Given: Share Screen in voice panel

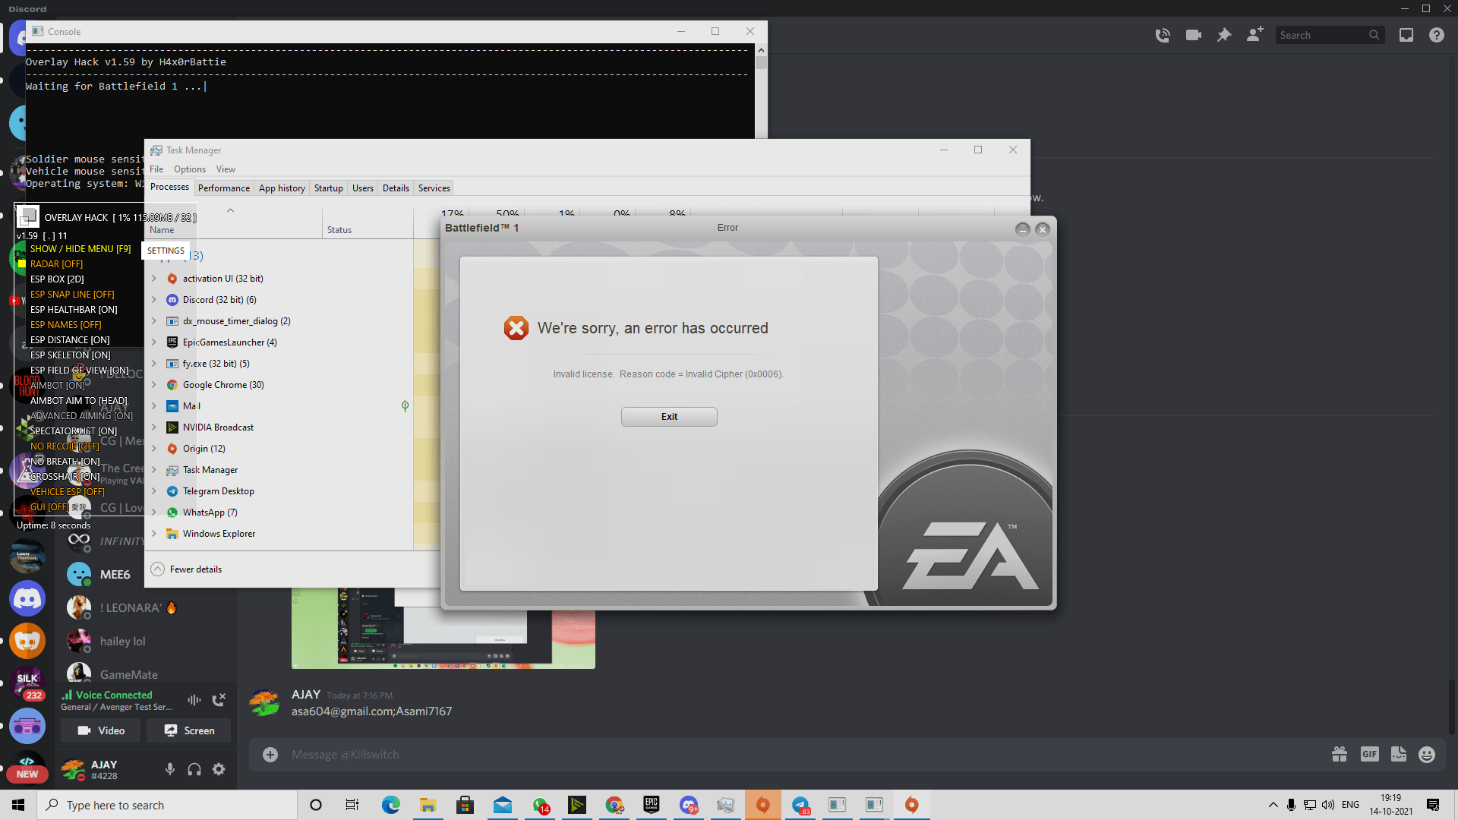Looking at the screenshot, I should pyautogui.click(x=189, y=730).
